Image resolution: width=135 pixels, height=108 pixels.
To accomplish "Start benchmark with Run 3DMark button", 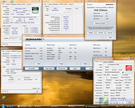I will coord(32,69).
